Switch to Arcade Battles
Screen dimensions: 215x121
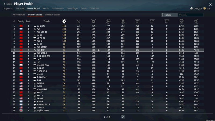point(19,15)
